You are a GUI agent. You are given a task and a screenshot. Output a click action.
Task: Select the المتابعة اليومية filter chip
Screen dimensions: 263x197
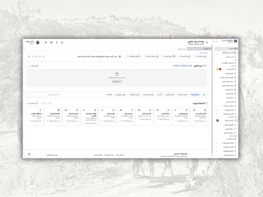pyautogui.click(x=195, y=95)
